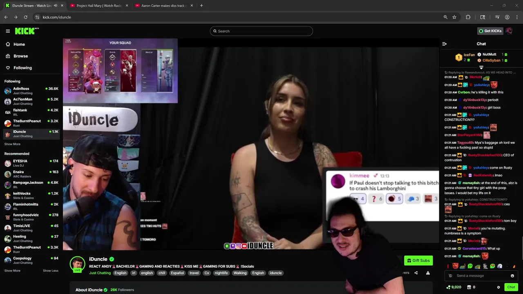Open RampageJackson recommended channel
The height and width of the screenshot is (294, 523).
point(31,185)
